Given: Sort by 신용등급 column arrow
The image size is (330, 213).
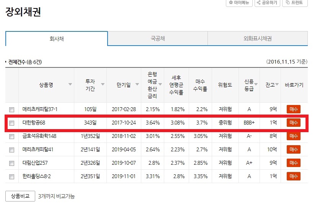Looking at the screenshot, I should pos(256,84).
